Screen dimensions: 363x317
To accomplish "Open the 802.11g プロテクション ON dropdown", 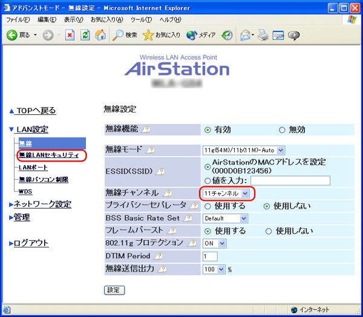I will (214, 243).
